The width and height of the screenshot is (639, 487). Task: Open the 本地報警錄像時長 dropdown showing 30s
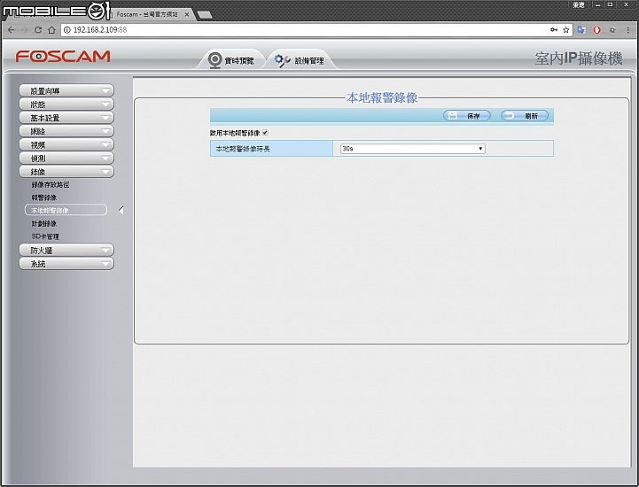point(413,149)
